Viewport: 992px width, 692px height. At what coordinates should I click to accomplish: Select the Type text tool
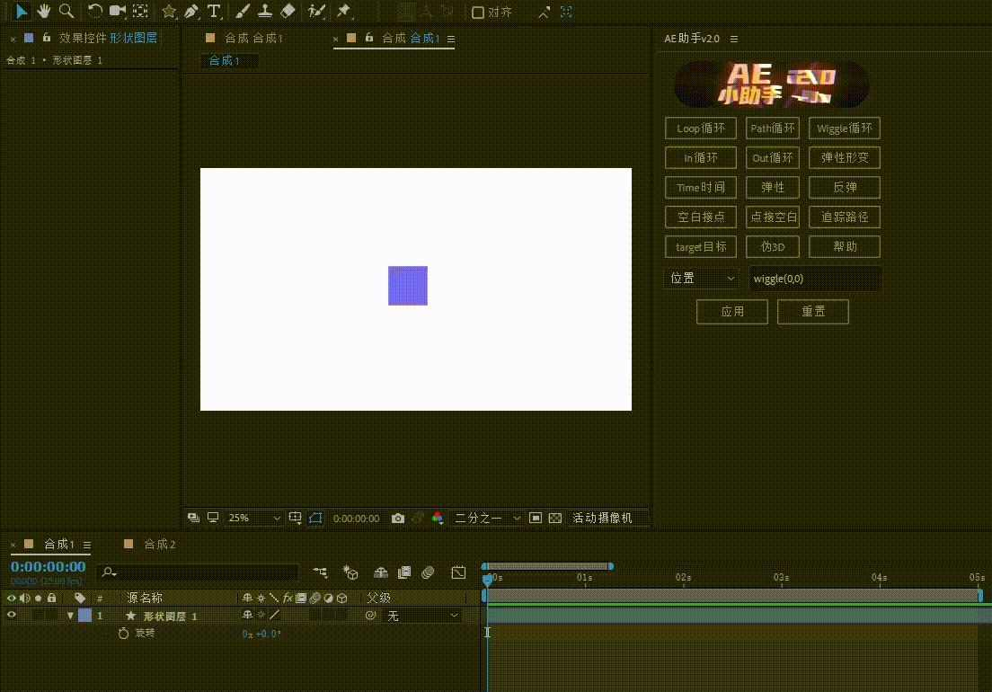214,12
